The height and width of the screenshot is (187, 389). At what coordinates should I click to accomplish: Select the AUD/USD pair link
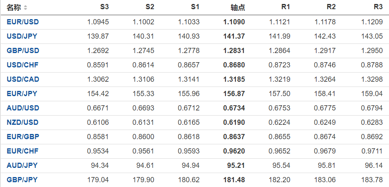[x=23, y=108]
